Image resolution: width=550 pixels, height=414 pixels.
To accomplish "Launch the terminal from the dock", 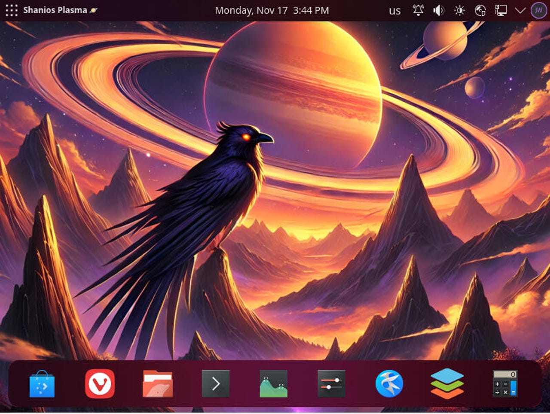I will (x=216, y=384).
